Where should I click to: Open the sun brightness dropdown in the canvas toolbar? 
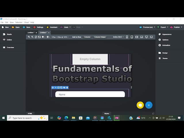[48, 37]
